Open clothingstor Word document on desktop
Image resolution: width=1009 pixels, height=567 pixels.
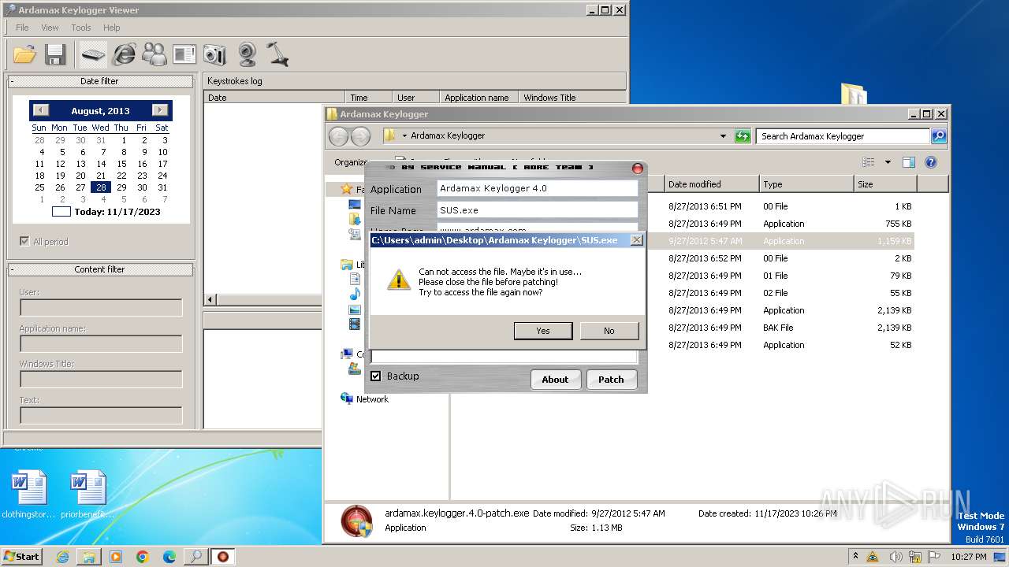click(x=29, y=495)
